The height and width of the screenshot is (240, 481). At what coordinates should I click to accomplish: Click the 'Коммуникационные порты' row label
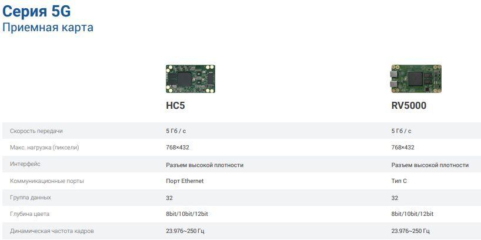(x=47, y=181)
